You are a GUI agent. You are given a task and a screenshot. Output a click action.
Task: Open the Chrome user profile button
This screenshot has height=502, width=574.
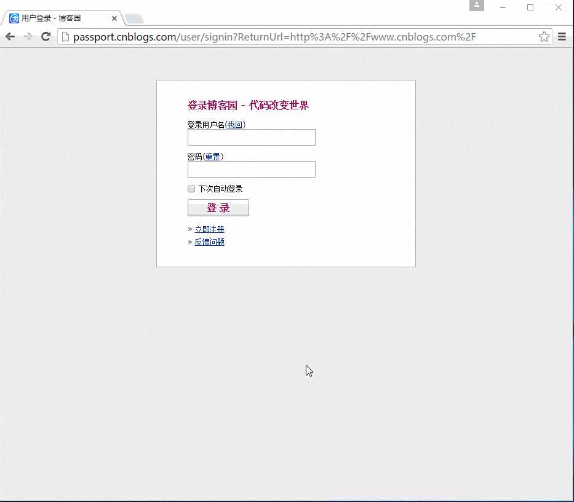click(477, 6)
